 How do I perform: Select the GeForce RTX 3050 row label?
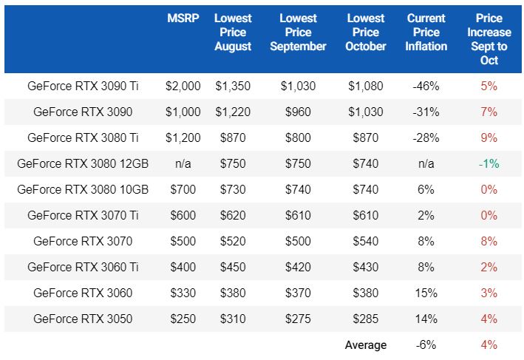click(x=83, y=319)
